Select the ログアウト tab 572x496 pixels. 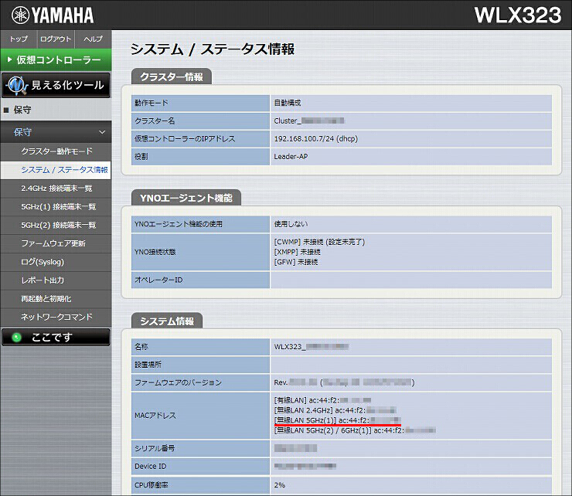56,39
